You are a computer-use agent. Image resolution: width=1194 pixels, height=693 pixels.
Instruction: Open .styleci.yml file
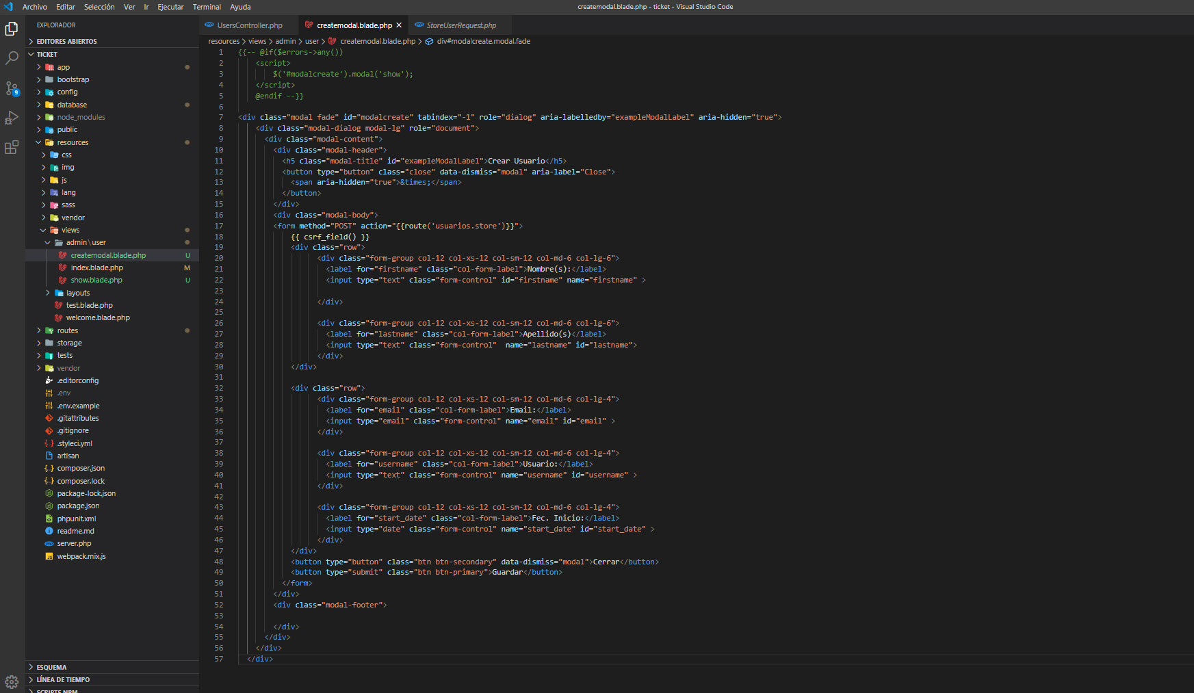click(74, 443)
